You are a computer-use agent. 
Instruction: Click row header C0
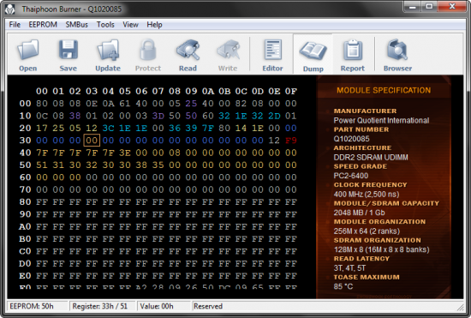pyautogui.click(x=25, y=251)
